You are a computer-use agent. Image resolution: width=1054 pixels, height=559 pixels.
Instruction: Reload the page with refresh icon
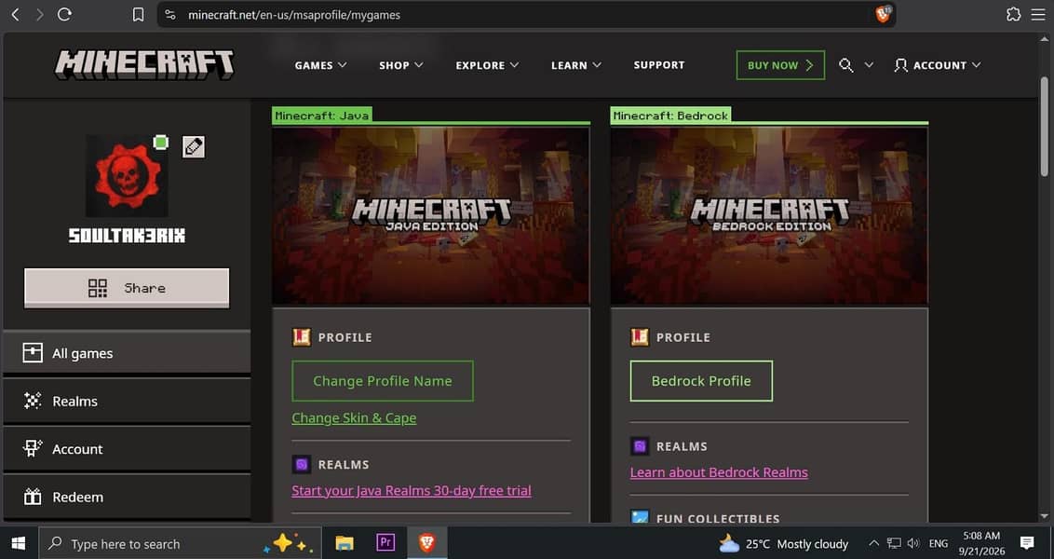coord(64,14)
